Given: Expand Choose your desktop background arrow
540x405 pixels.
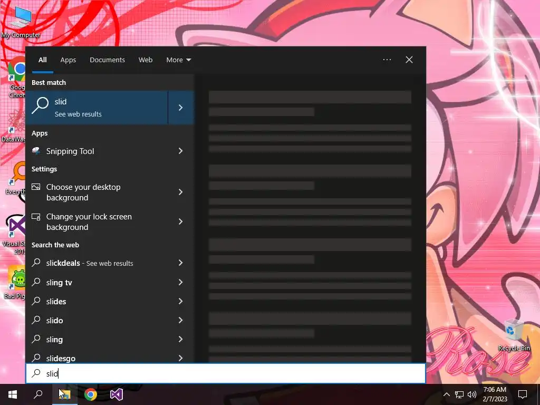Looking at the screenshot, I should tap(181, 192).
